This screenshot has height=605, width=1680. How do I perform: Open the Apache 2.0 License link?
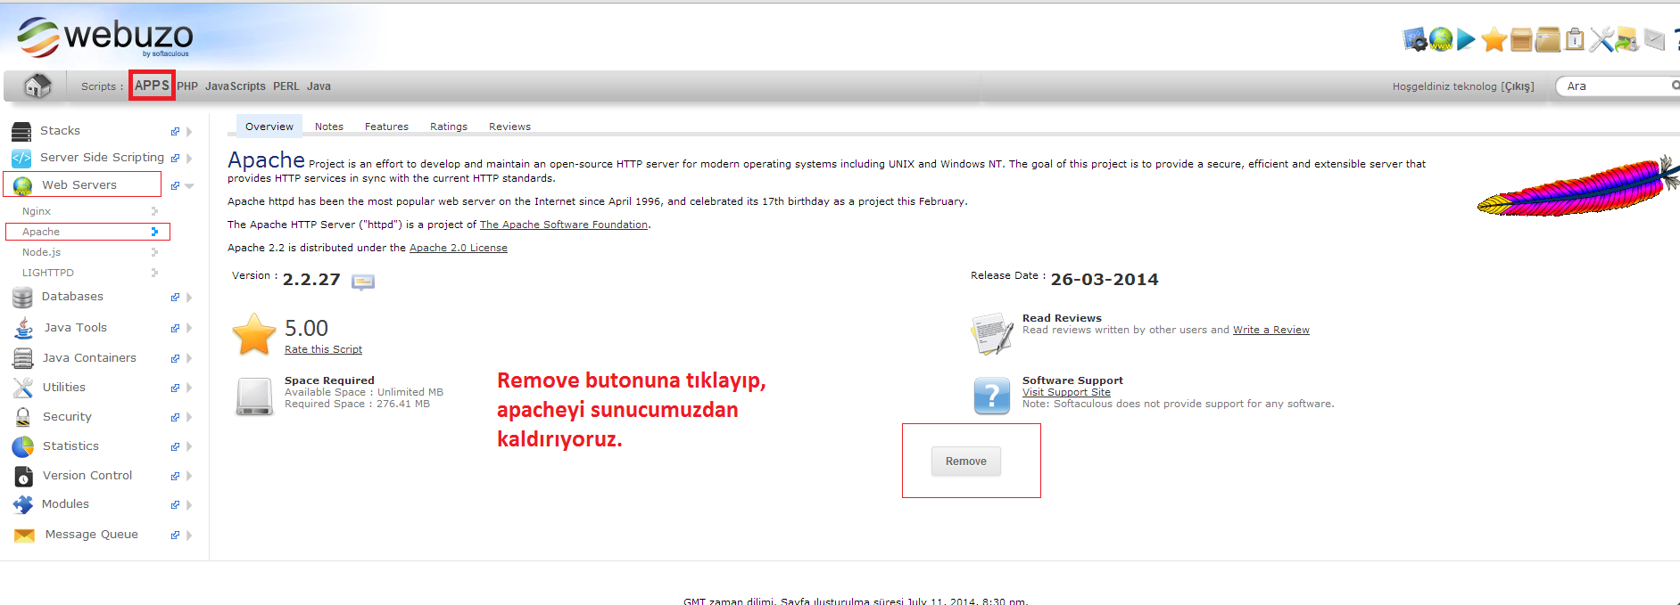coord(459,248)
